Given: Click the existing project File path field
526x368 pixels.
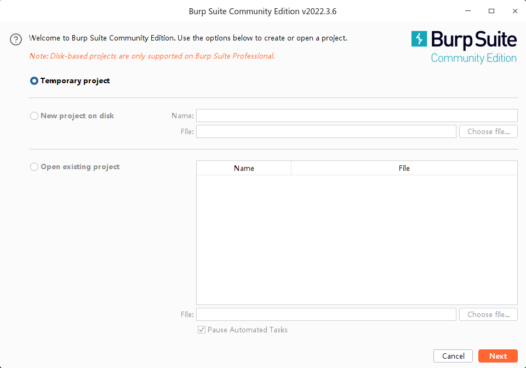Looking at the screenshot, I should tap(326, 314).
